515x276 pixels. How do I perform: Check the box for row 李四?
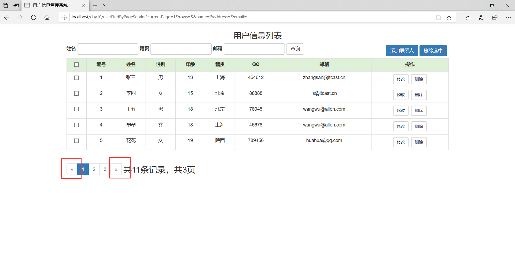coord(76,94)
